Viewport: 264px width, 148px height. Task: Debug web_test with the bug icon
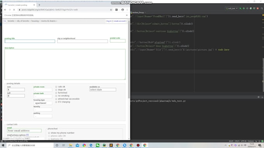[244, 9]
